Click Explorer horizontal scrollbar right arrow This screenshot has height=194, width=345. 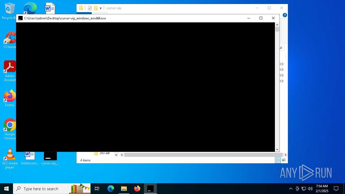pyautogui.click(x=285, y=155)
